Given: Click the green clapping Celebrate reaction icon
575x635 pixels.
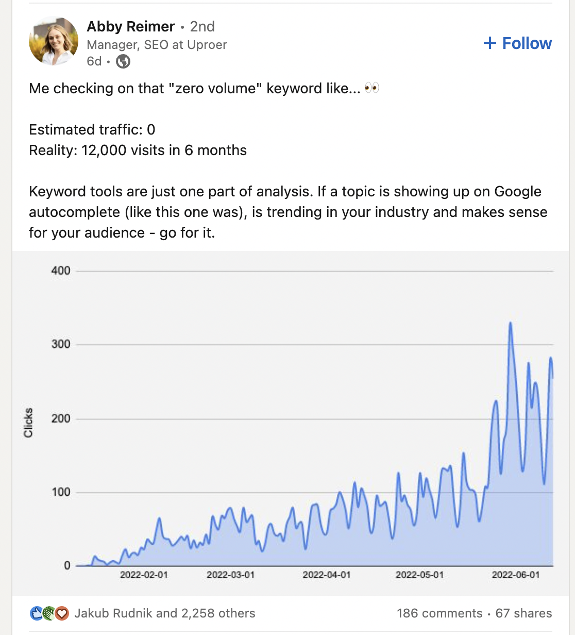Looking at the screenshot, I should 49,613.
